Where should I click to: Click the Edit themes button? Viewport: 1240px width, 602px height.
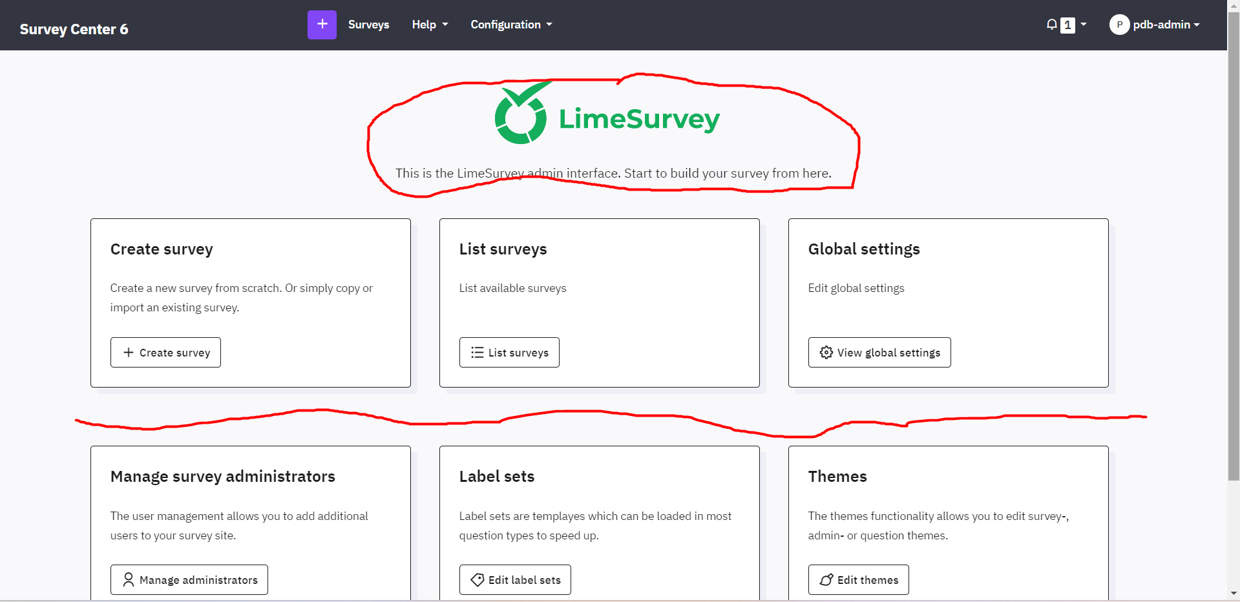click(x=858, y=580)
